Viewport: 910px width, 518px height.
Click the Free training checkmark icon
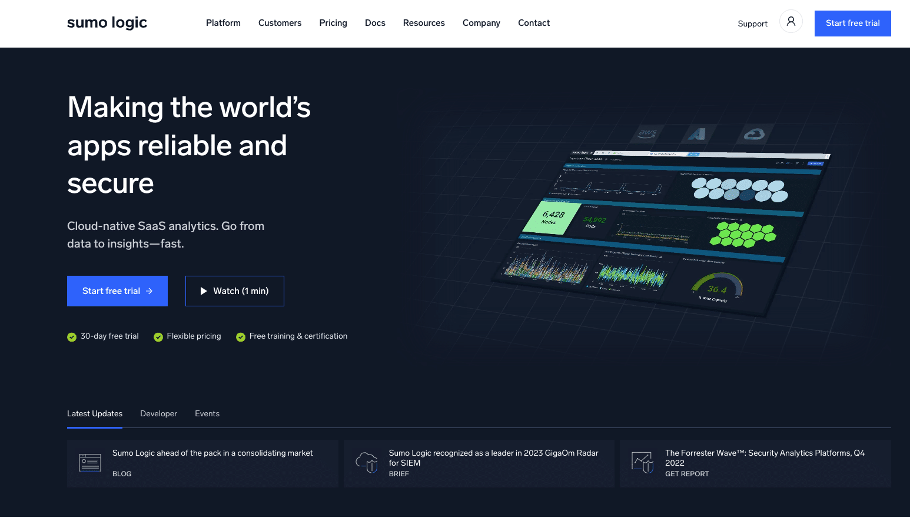[241, 337]
